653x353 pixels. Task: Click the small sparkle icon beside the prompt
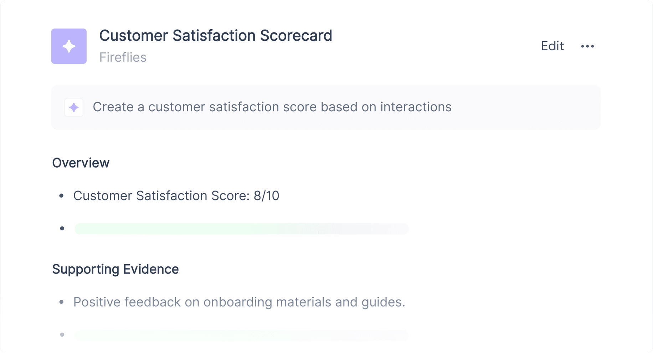[x=74, y=107]
